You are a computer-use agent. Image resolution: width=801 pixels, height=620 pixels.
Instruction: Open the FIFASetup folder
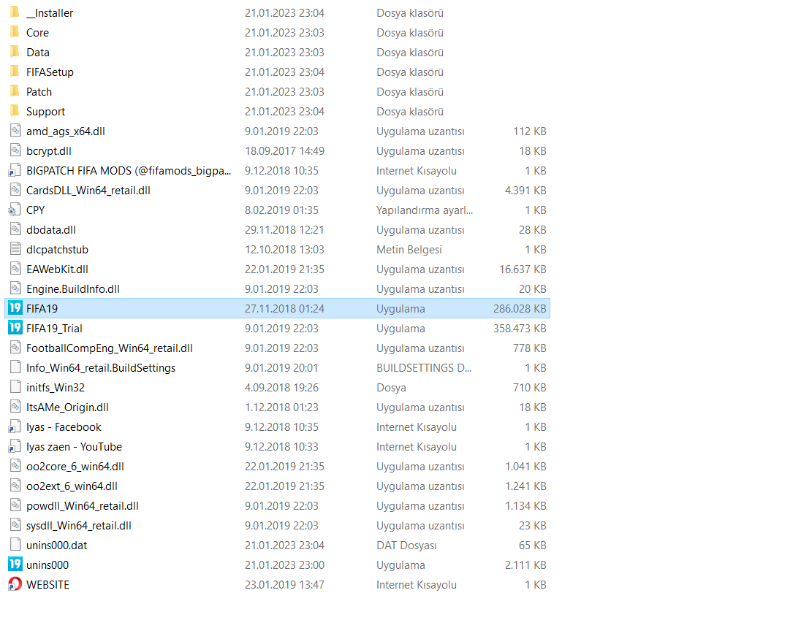(x=15, y=72)
